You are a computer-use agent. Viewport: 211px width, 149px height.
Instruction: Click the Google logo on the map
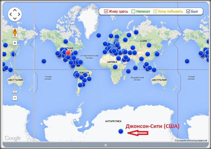coord(13,138)
